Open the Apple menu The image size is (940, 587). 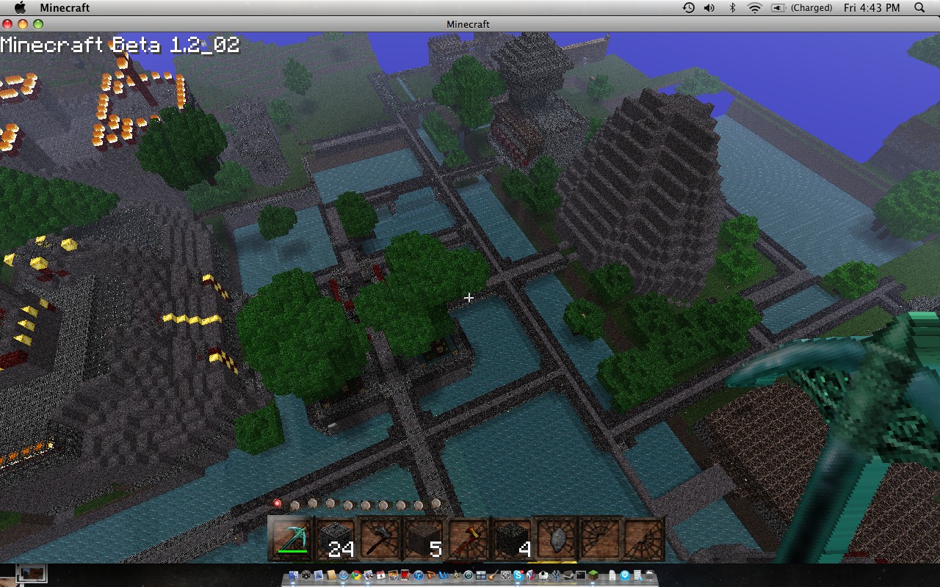[19, 8]
